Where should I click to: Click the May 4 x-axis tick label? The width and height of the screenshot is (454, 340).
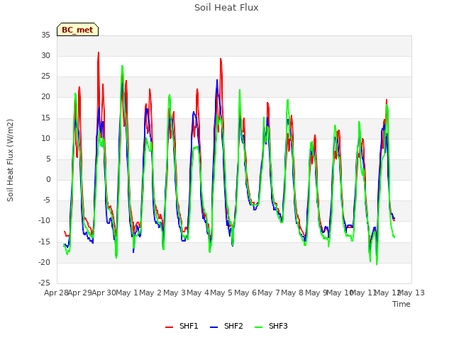click(x=198, y=293)
